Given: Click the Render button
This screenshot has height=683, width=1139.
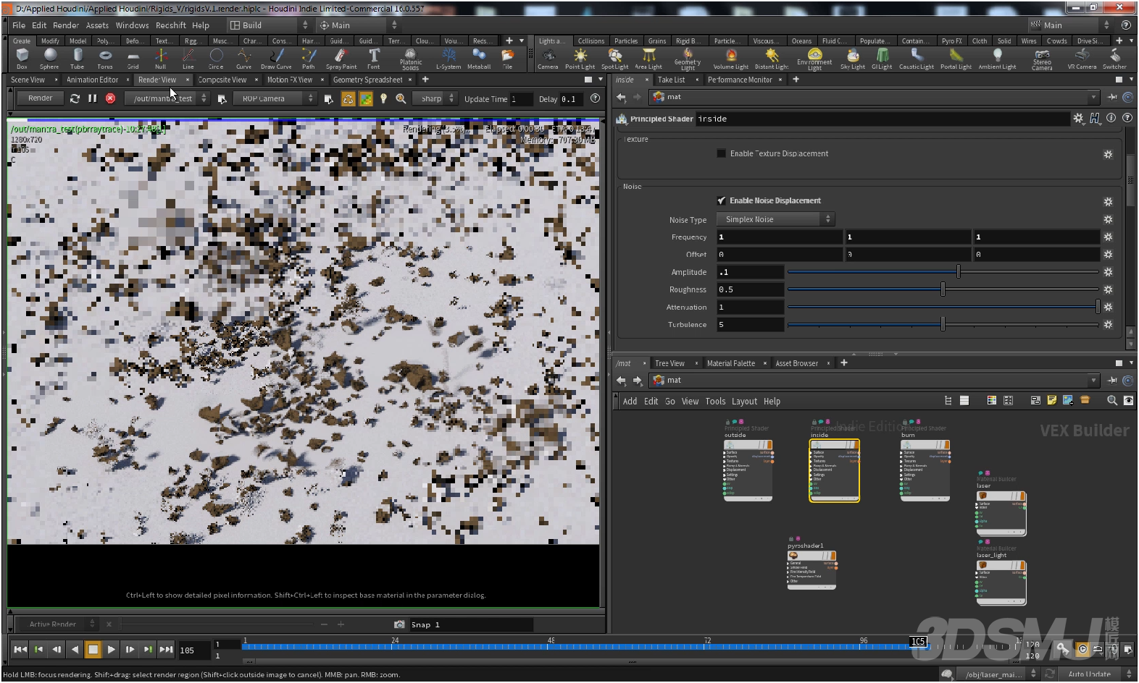Looking at the screenshot, I should pyautogui.click(x=41, y=98).
